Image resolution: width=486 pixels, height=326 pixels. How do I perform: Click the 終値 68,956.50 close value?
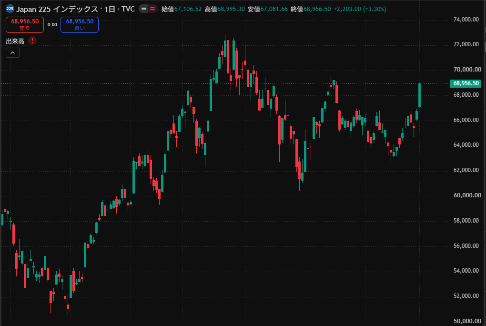(311, 9)
